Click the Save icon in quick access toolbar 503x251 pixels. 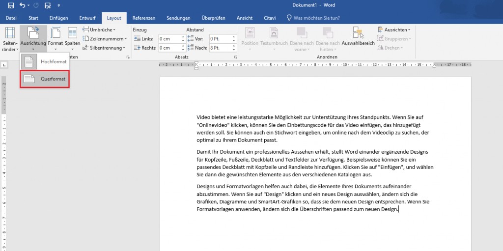pos(11,5)
